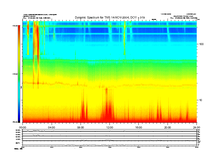Click the time axis label "08:00"
212x164 pixels.
[81, 128]
